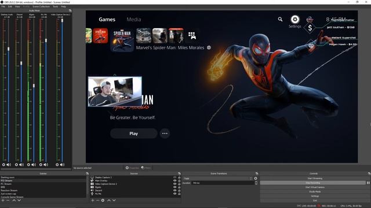371x208 pixels.
Task: Click the My Mic volume slider handle
Action: click(46, 40)
